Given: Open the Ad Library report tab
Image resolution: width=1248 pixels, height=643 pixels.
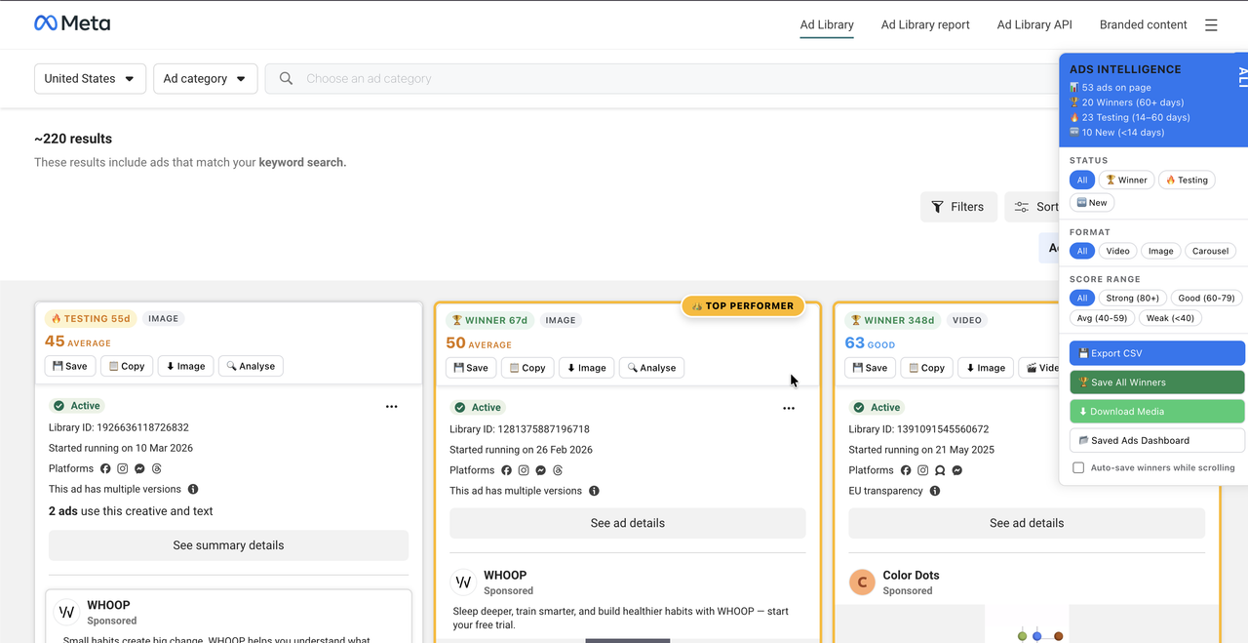Looking at the screenshot, I should tap(925, 24).
